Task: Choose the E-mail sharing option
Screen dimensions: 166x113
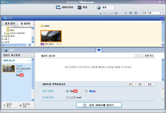Action: [68, 97]
